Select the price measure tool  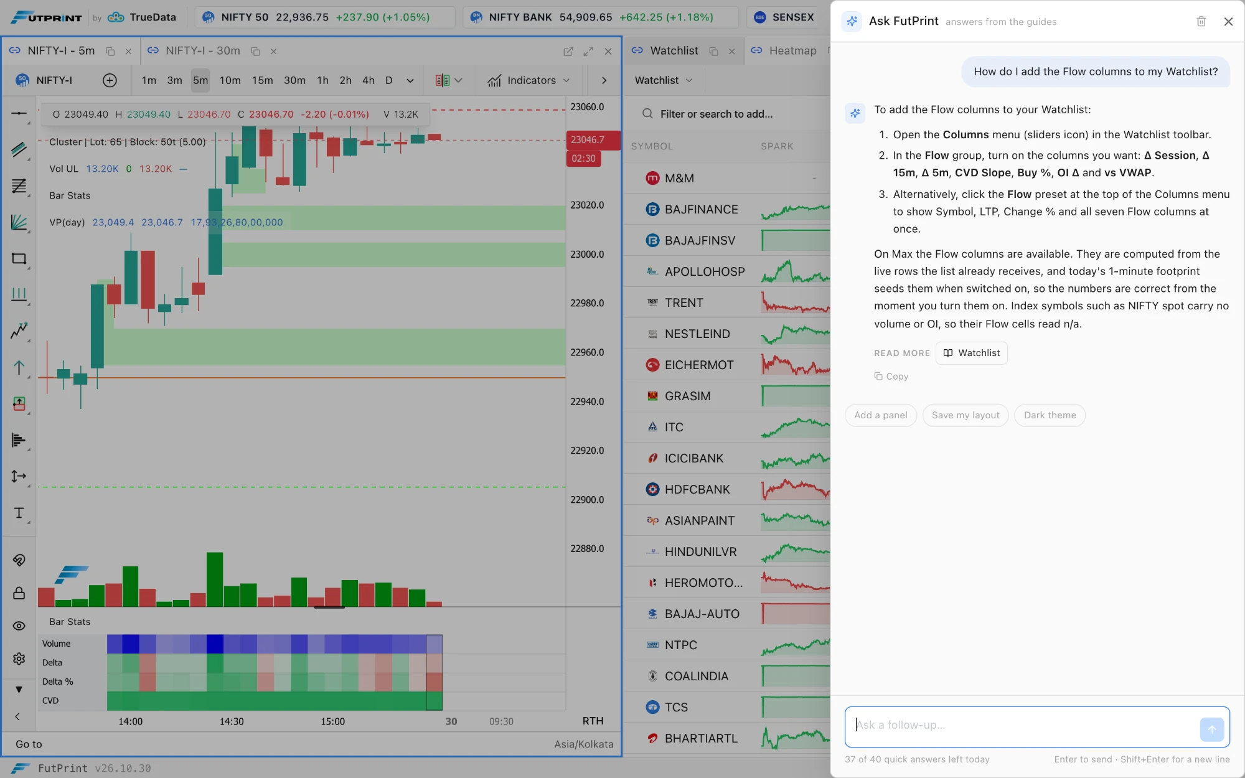[19, 477]
